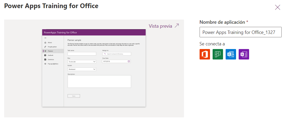Screen dimensions: 284x120
Task: Close the Power Apps Training dialog
Action: click(x=277, y=7)
